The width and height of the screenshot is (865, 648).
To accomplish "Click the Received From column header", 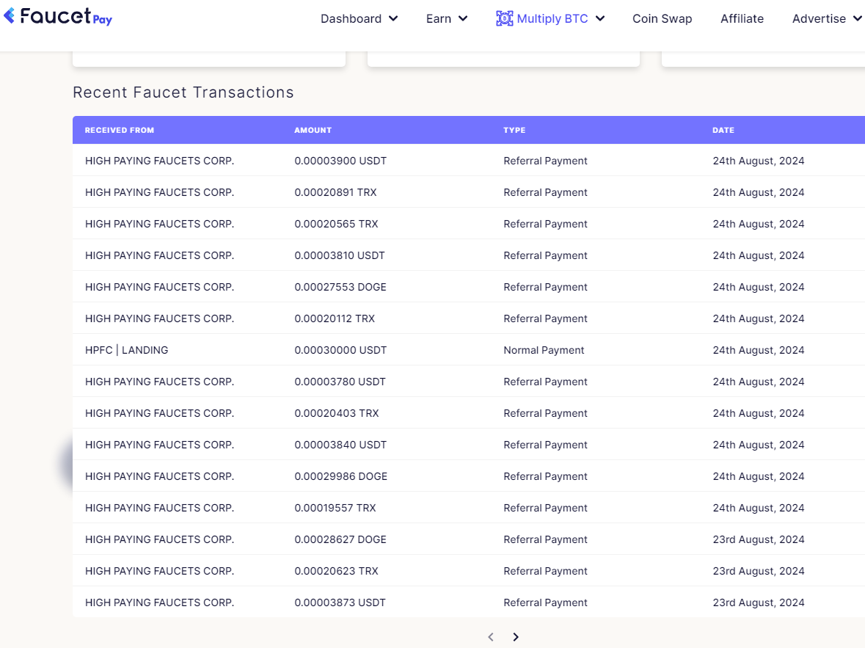I will pos(120,131).
